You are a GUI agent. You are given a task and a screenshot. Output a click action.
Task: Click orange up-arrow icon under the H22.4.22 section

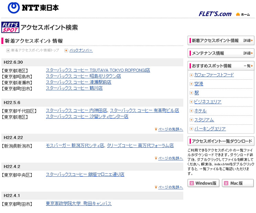point(156,158)
